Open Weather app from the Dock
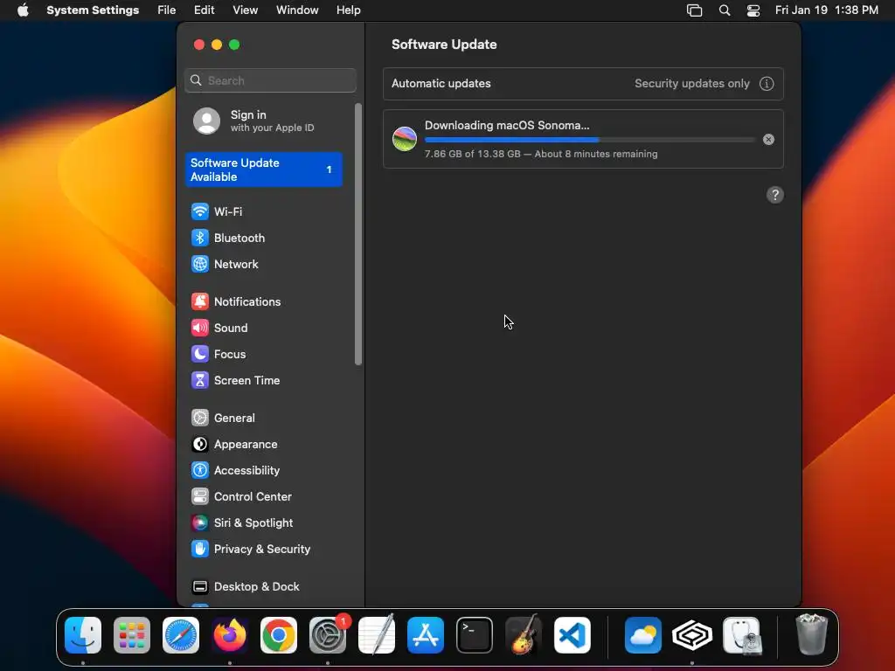 643,635
